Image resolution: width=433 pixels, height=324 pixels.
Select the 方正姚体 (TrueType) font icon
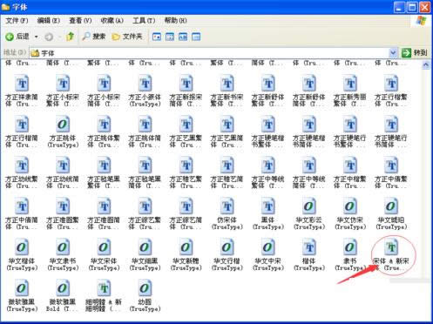point(63,125)
